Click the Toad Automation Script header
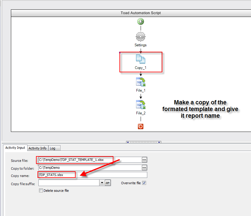This screenshot has height=216, width=251. (x=141, y=13)
